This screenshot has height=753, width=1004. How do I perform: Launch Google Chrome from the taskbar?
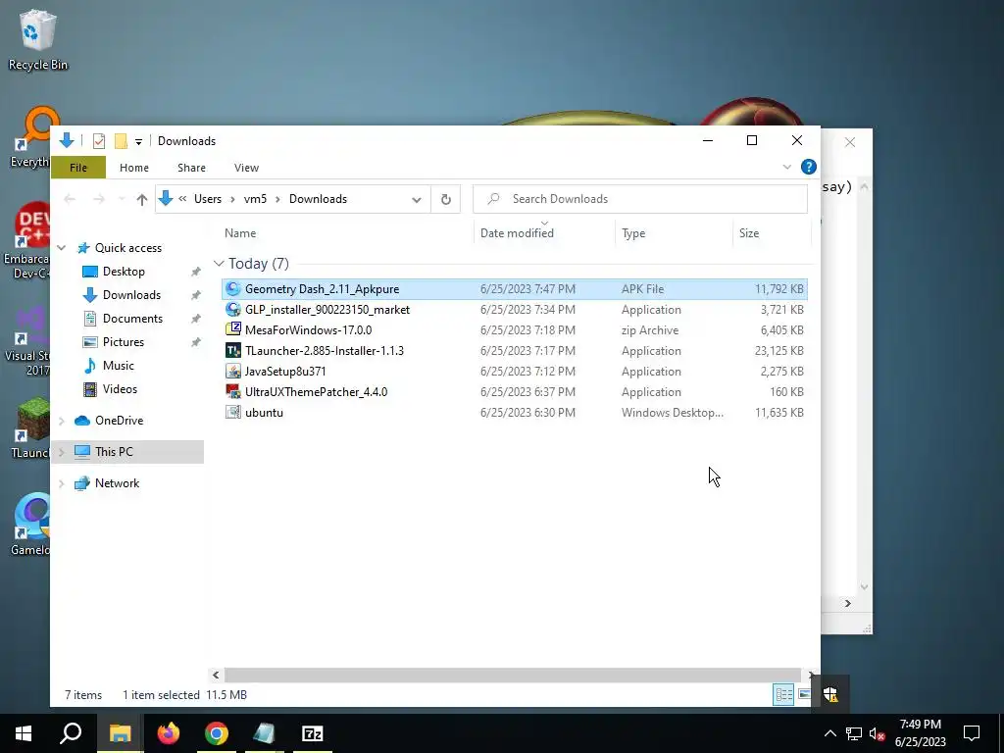pyautogui.click(x=217, y=733)
